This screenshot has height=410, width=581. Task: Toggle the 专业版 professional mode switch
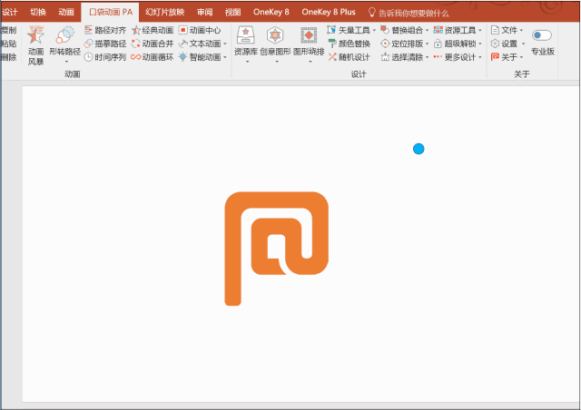pos(542,35)
